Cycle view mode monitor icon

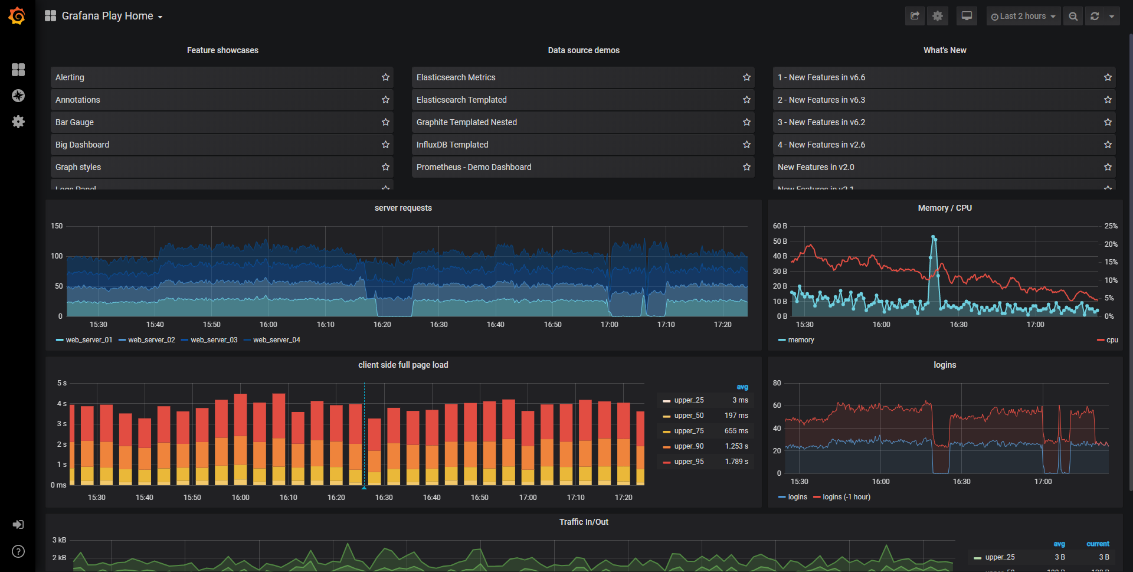967,16
